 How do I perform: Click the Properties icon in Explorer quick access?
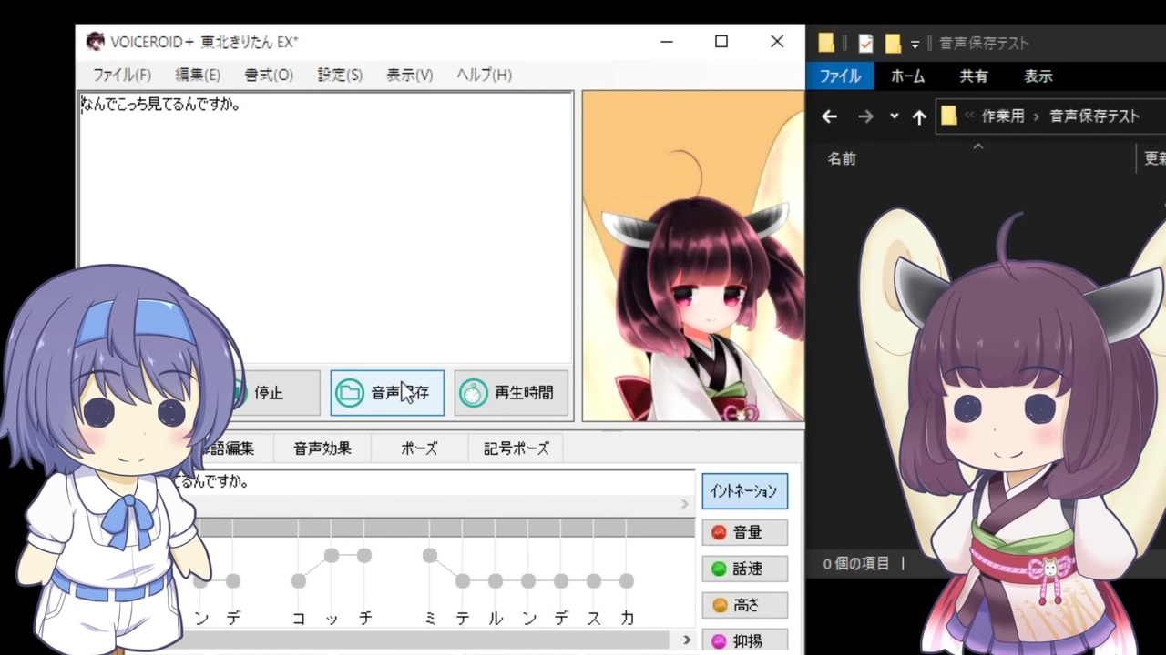click(x=865, y=43)
